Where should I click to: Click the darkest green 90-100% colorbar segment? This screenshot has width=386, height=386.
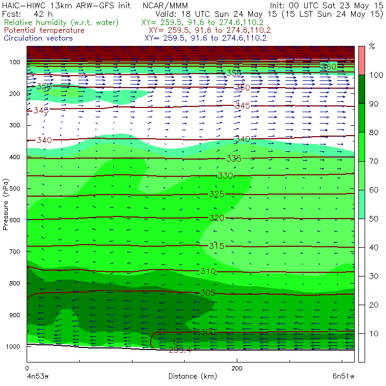pos(361,89)
